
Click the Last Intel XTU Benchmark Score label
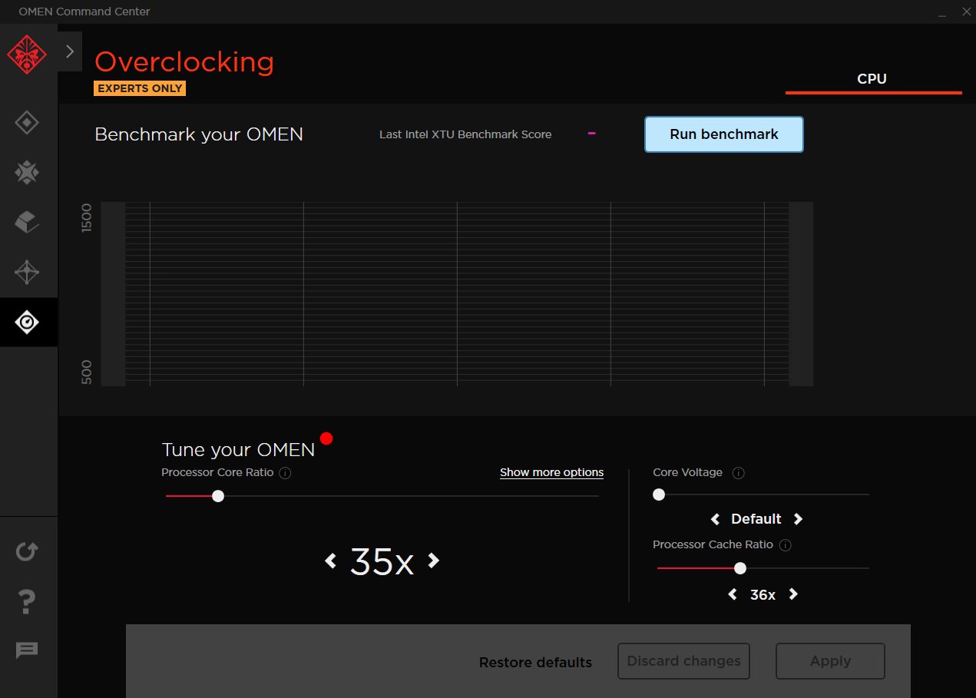(465, 134)
